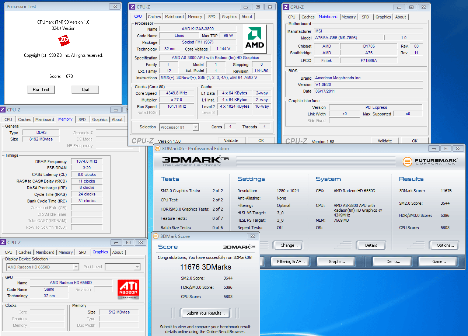Screen dimensions: 468x336
Task: Click the CPU-Z Z icon in Graphics window title
Action: click(x=3, y=242)
